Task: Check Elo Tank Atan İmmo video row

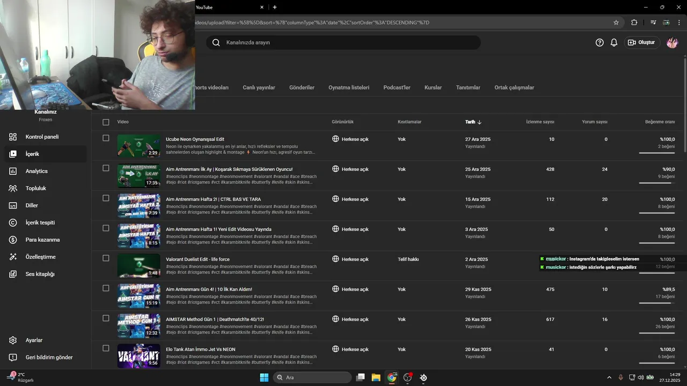Action: 106,348
